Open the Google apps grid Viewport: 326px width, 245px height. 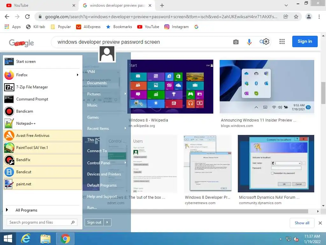tap(282, 41)
